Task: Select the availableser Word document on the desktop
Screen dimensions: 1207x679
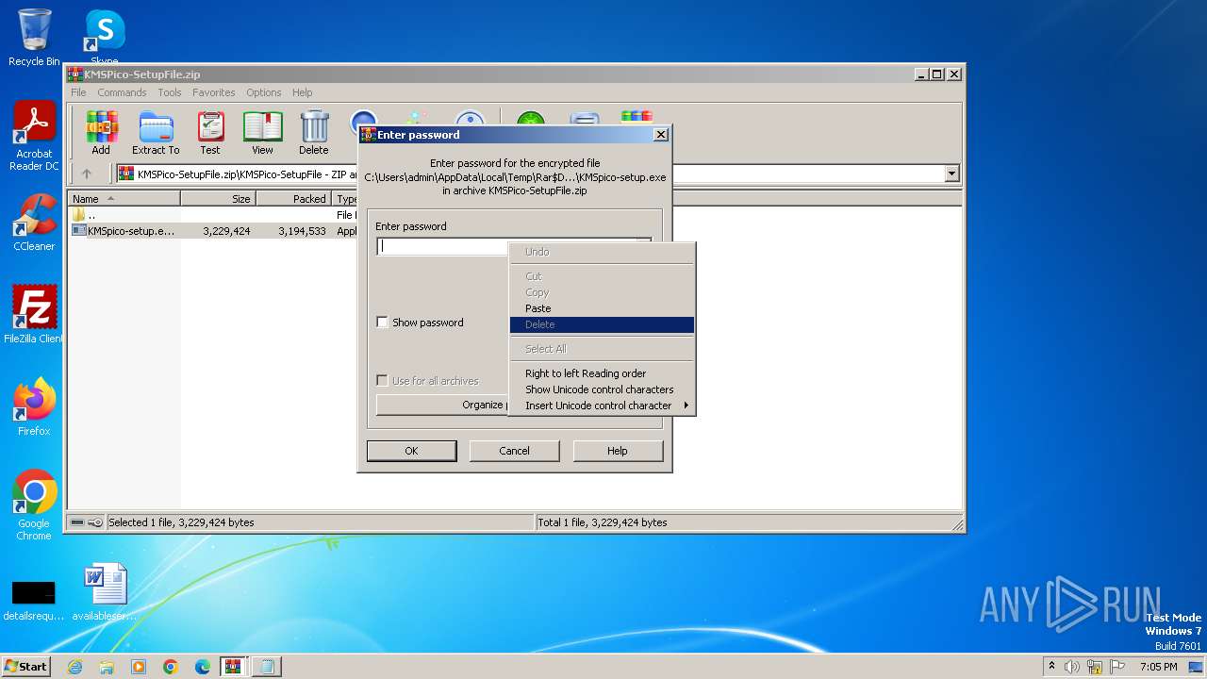Action: (104, 592)
